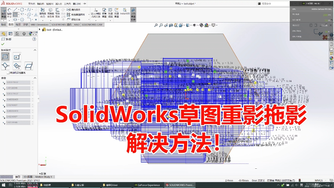This screenshot has height=188, width=334.
Task: Switch to the 3D Views (3D 视图) tab
Action: (x=28, y=177)
